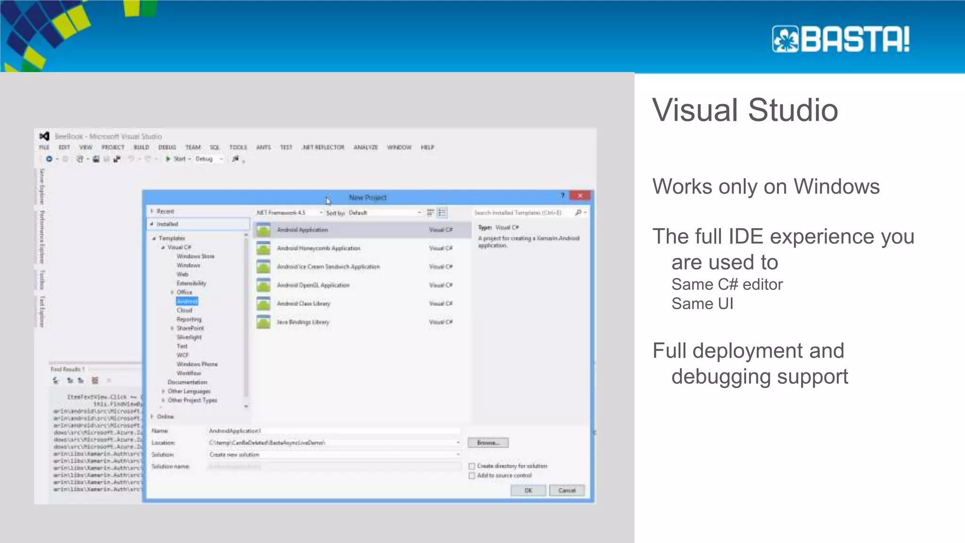The image size is (965, 543).
Task: Open the Performance Explorer side tab
Action: tap(42, 237)
